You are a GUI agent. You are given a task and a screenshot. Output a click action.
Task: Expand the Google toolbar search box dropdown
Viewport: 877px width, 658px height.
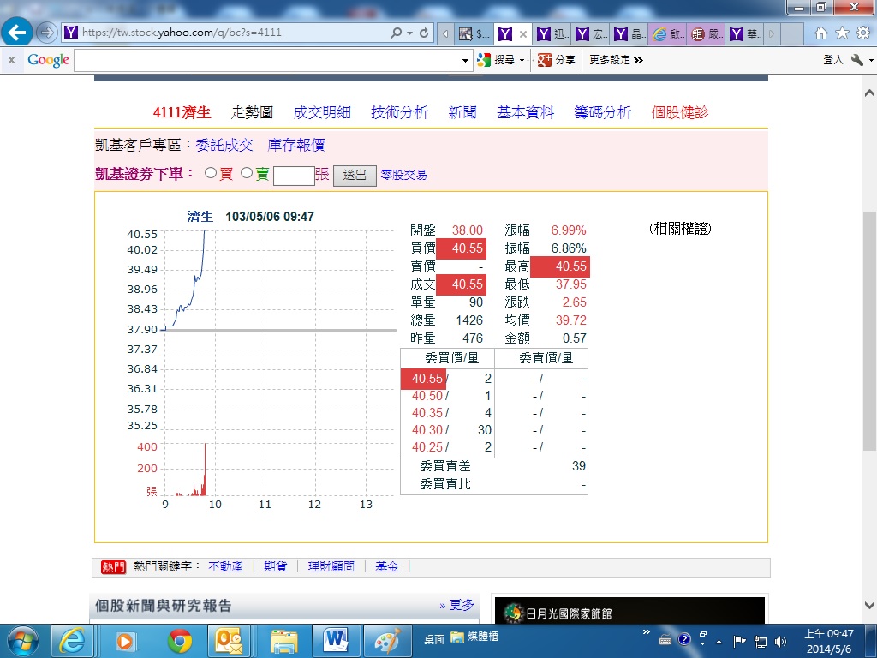(466, 61)
